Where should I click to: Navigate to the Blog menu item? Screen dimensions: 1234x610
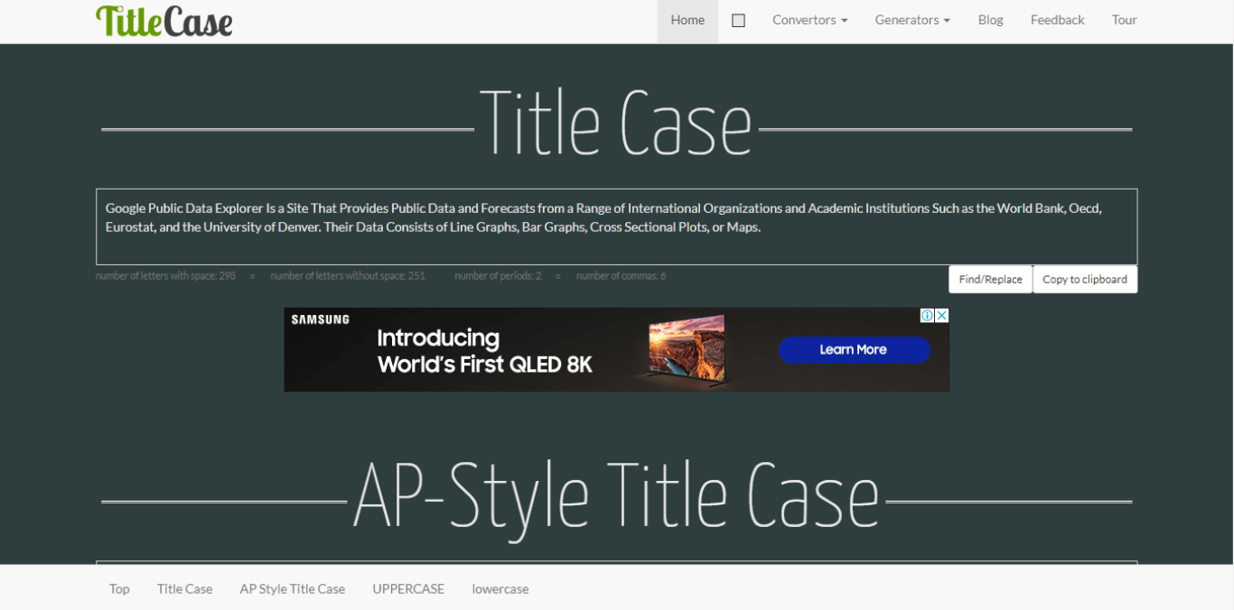pos(990,20)
